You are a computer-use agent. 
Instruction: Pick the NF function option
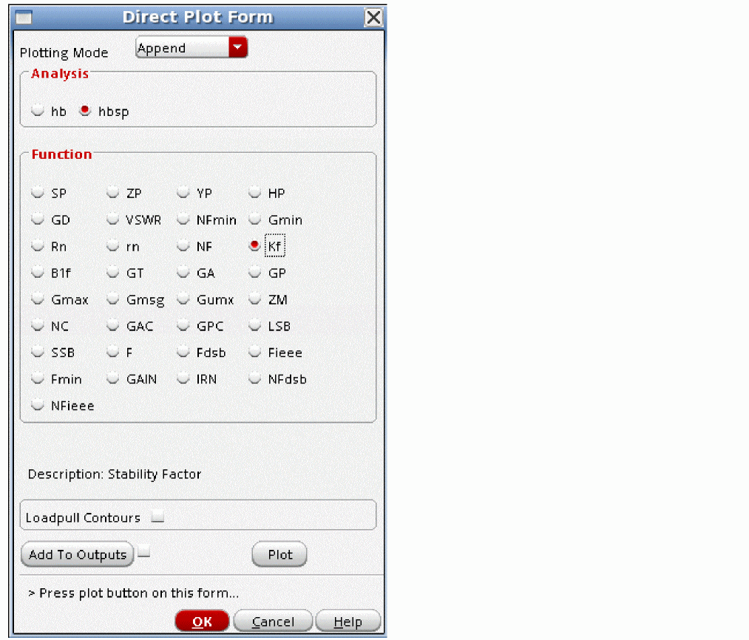pyautogui.click(x=183, y=246)
